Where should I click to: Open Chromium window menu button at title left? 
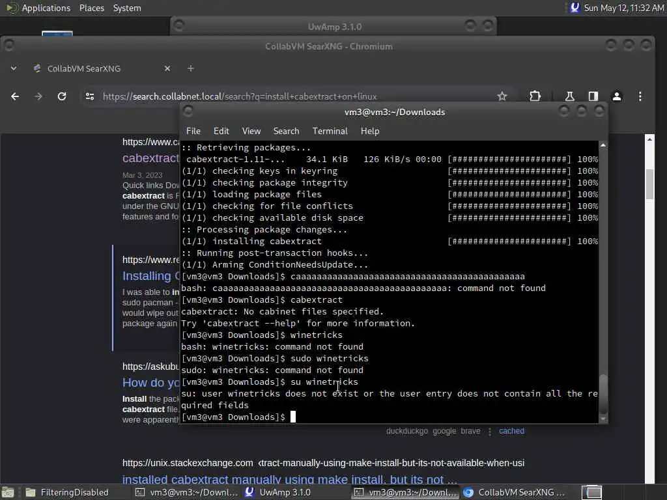pos(9,45)
